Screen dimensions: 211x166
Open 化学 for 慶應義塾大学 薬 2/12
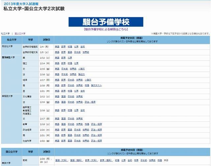click(70, 58)
